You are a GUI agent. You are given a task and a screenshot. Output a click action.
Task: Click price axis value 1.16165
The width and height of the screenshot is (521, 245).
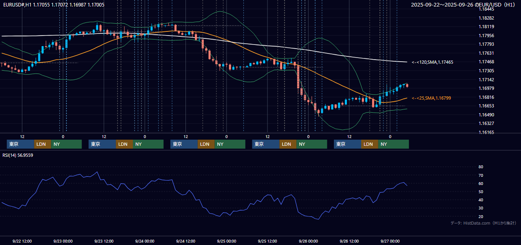[486, 132]
